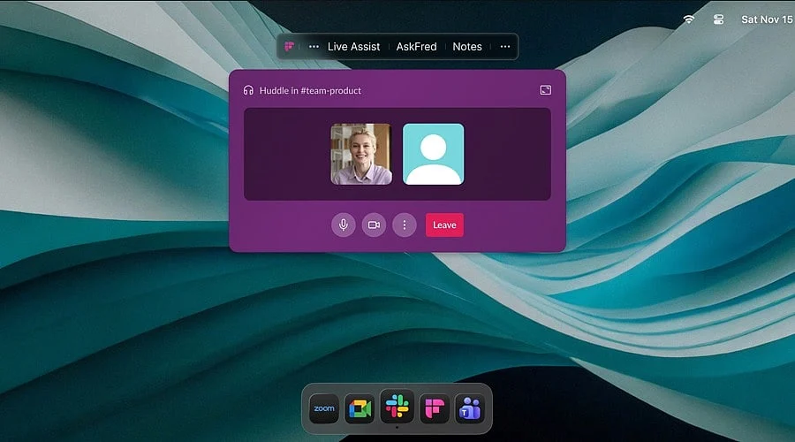Click the headphones icon in huddle header

click(x=248, y=90)
